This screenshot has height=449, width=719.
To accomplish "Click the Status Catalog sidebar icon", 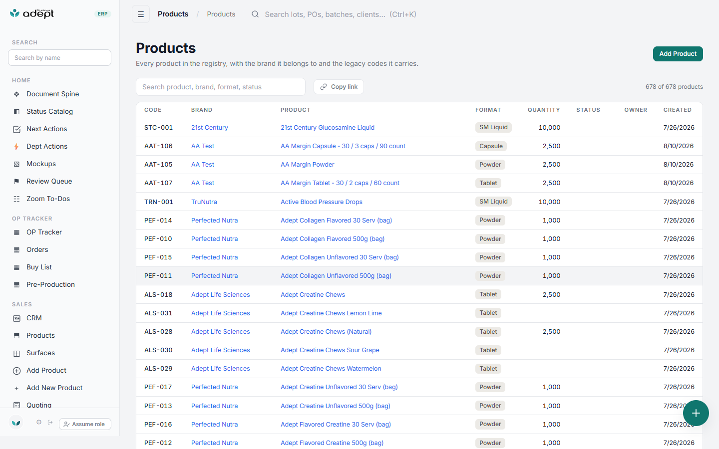I will 16,111.
